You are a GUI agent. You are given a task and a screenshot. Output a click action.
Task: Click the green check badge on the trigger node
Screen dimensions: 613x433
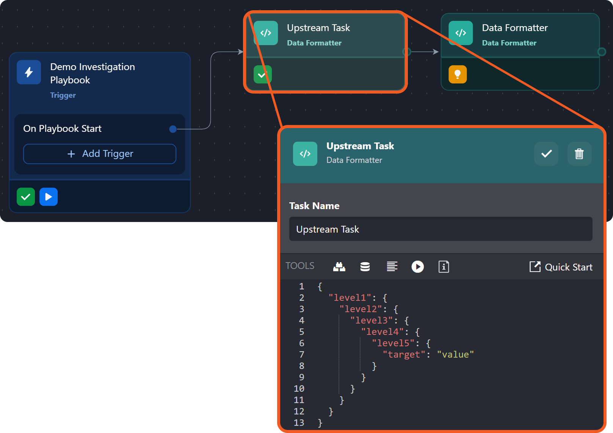[x=26, y=197]
